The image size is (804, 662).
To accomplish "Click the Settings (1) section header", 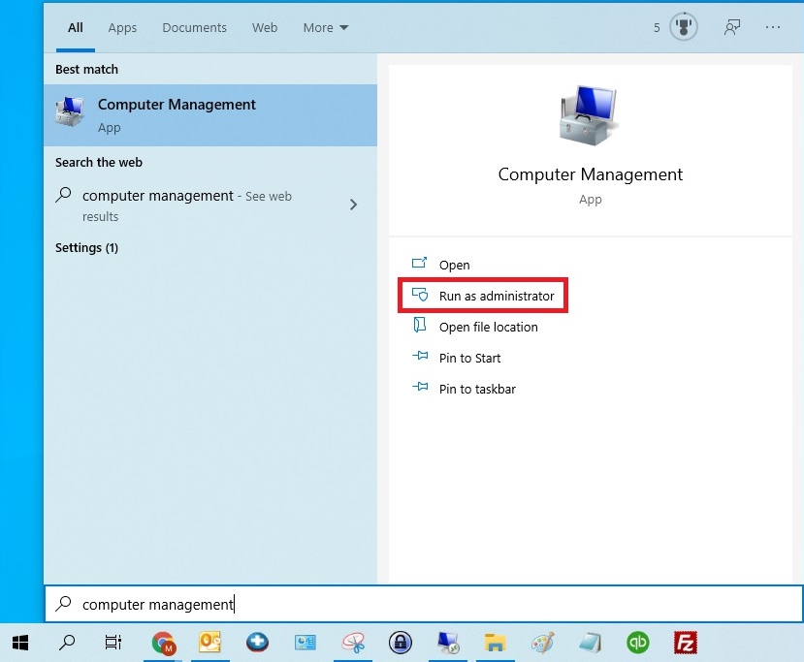I will tap(86, 248).
